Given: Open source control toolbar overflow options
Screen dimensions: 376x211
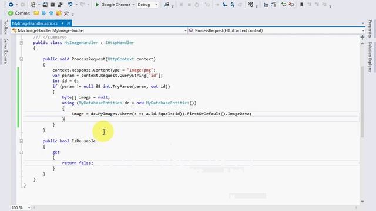Looking at the screenshot, I should coord(73,15).
